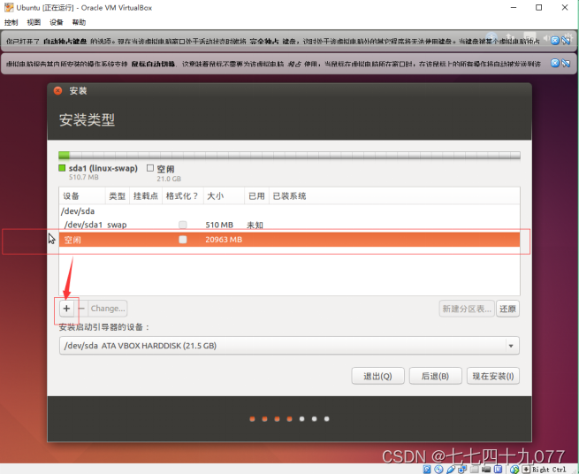
Task: Select the /dev/sda device row
Action: click(x=289, y=211)
